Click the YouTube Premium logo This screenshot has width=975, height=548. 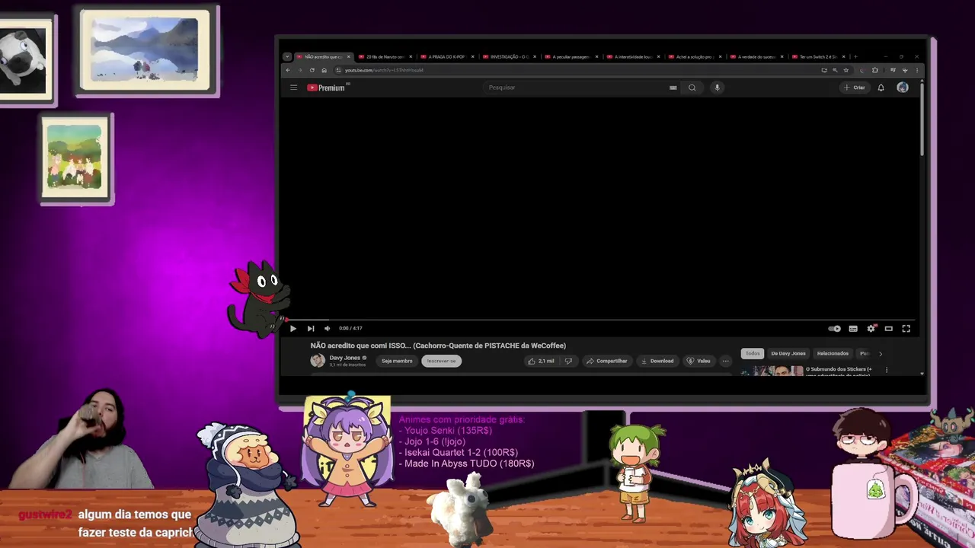327,88
